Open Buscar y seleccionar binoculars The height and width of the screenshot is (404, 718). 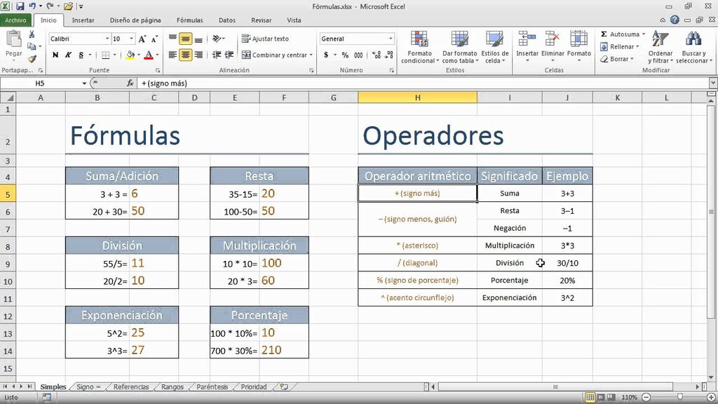693,39
